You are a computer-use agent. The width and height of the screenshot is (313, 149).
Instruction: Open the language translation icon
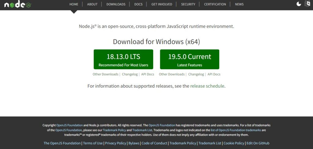tap(307, 4)
